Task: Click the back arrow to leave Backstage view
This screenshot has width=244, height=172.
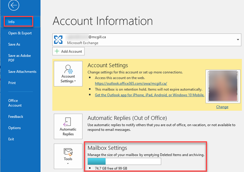Action: pyautogui.click(x=14, y=5)
